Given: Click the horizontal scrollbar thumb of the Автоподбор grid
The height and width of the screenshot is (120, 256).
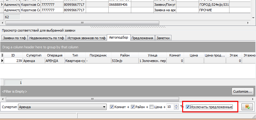Looking at the screenshot, I should pos(92,99).
